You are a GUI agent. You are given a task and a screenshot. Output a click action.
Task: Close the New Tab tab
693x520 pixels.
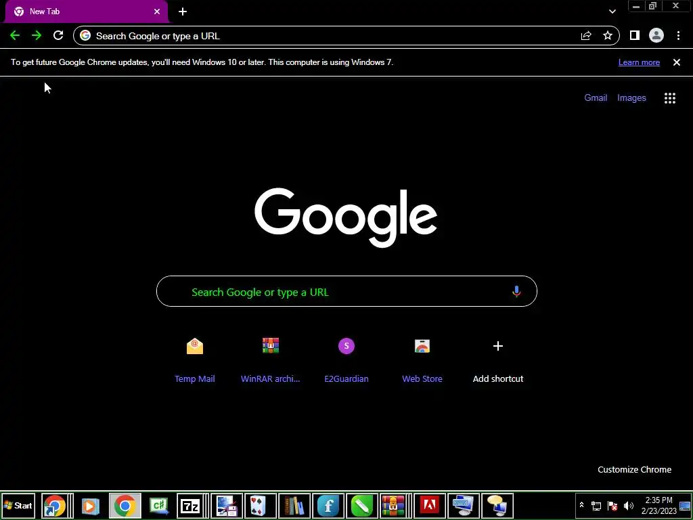tap(157, 12)
